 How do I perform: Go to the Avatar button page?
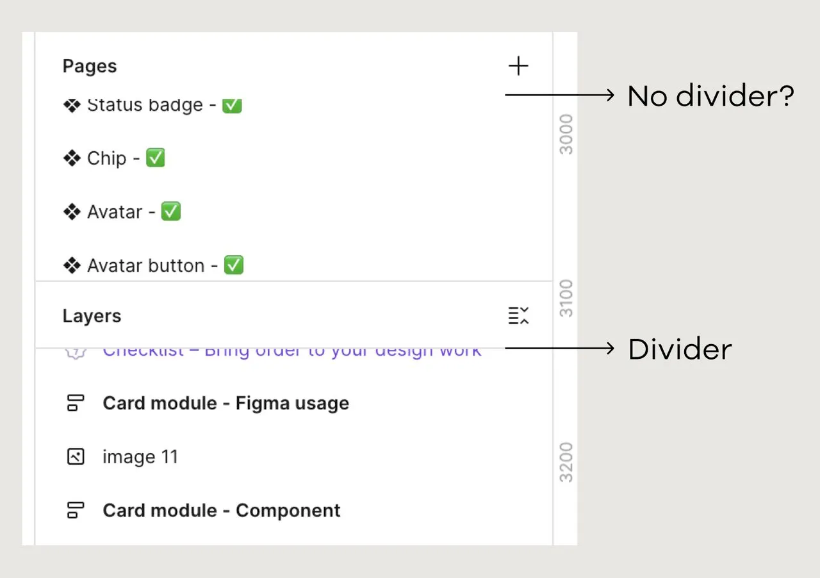153,265
